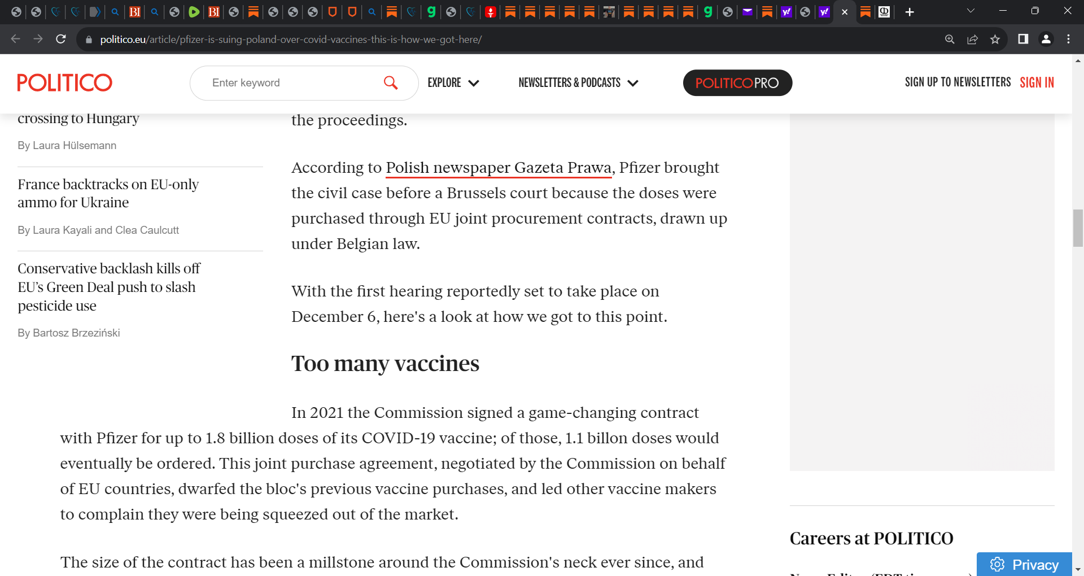This screenshot has height=576, width=1084.
Task: Expand the EXPLORE menu
Action: pyautogui.click(x=453, y=83)
